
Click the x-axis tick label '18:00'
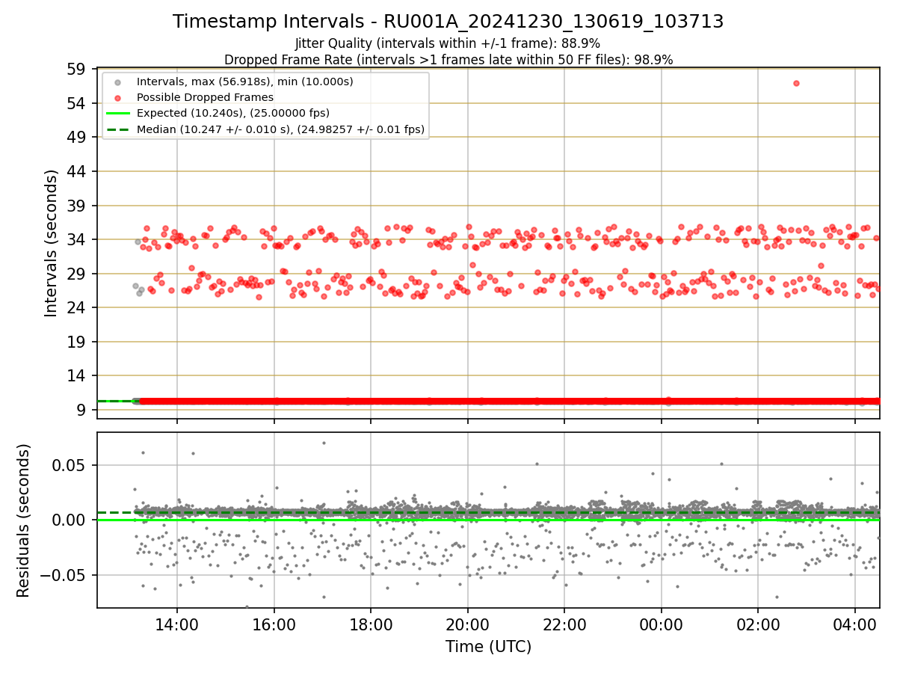[371, 624]
